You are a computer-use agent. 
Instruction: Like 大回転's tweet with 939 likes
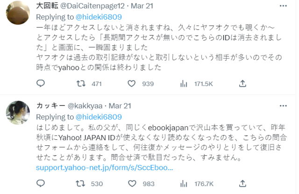pyautogui.click(x=132, y=84)
